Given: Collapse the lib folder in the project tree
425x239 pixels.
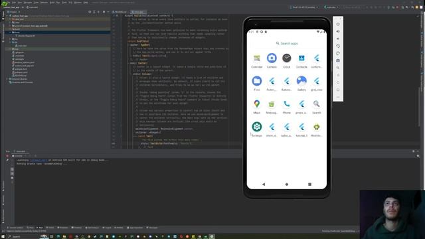Looking at the screenshot, I should coord(11,42).
